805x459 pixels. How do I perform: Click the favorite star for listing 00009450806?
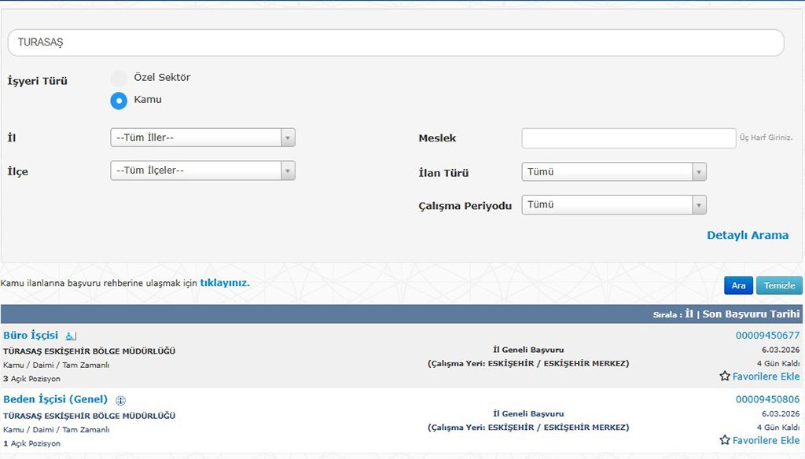[725, 440]
